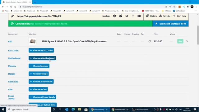199x112 pixels.
Task: Click Choose A CPU Cooler
Action: click(41, 50)
